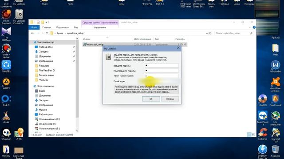Open Avast Free Antivirus desktop icon
This screenshot has height=159, width=284.
point(275,85)
